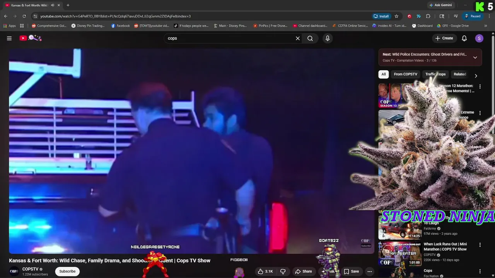Viewport: 495px width, 278px height.
Task: Open options for the Extreme challenge video
Action: tap(480, 113)
